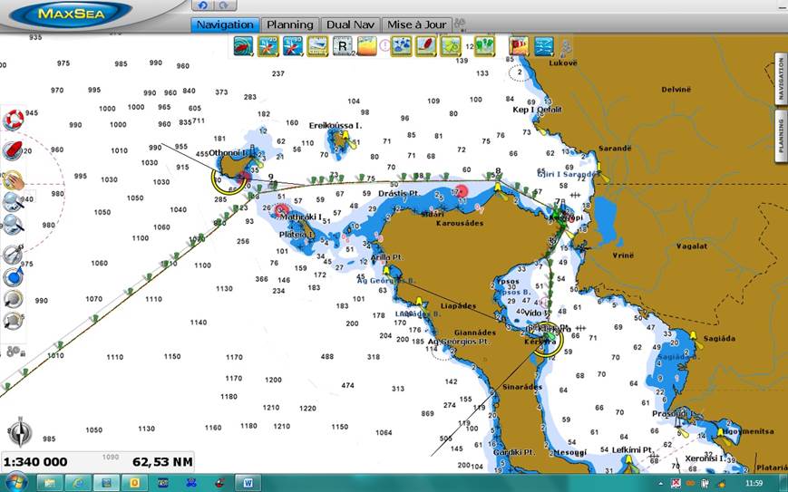Screen dimensions: 788x492
Task: Toggle the green buoys layer button
Action: click(x=484, y=45)
